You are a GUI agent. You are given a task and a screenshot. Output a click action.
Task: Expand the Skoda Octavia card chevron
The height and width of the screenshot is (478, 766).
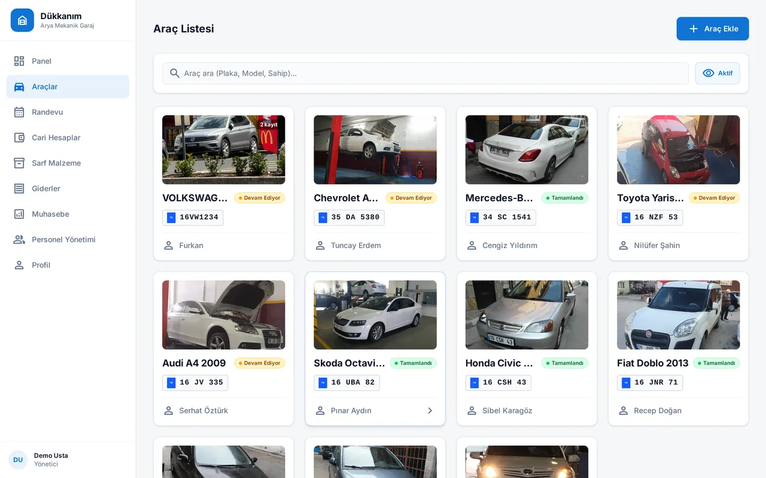tap(430, 410)
